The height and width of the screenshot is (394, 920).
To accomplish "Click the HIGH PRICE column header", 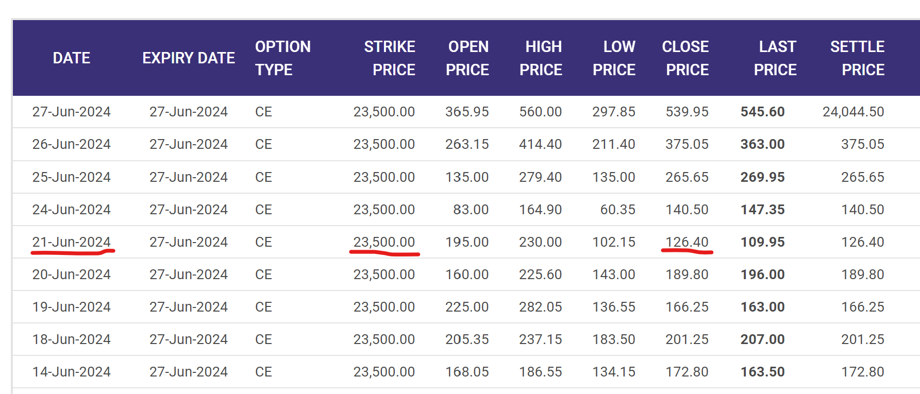I will tap(541, 58).
